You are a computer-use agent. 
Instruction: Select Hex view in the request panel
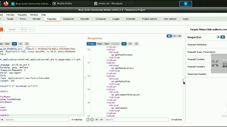pos(7,44)
